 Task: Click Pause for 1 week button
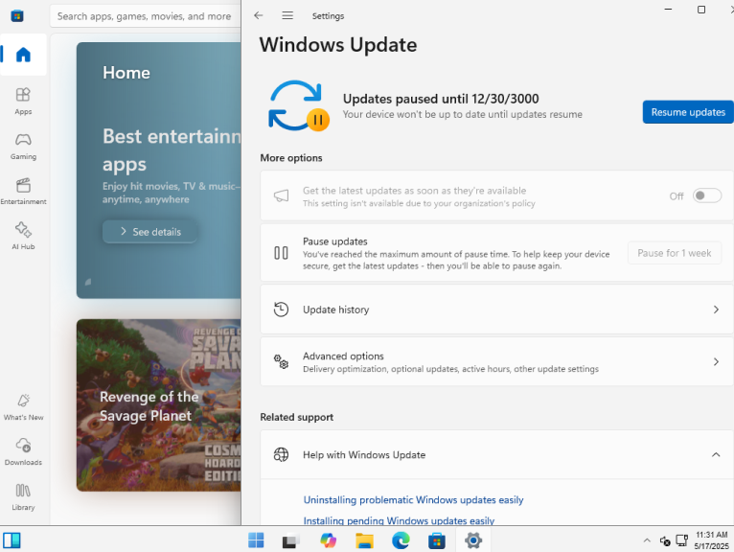click(x=674, y=253)
